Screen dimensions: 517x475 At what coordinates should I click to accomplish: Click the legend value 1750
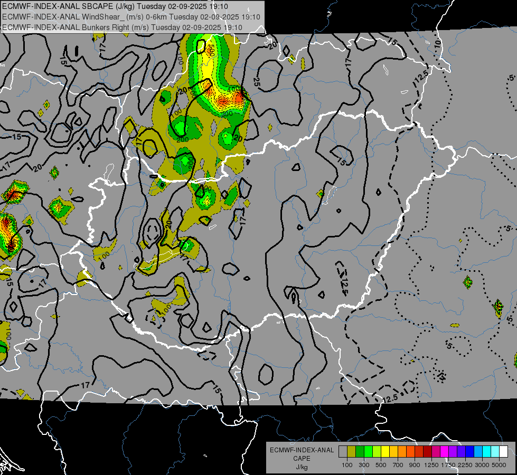pos(448,465)
